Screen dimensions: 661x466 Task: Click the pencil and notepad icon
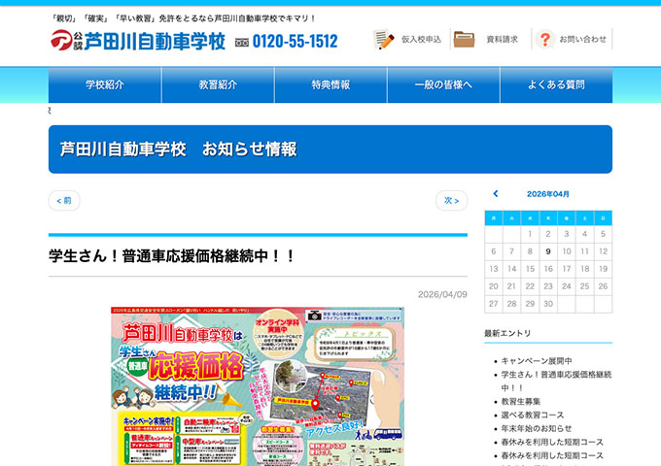[383, 39]
